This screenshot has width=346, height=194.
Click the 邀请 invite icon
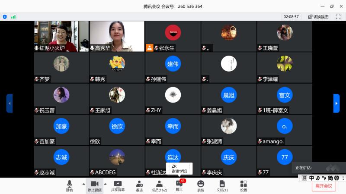pos(139,186)
